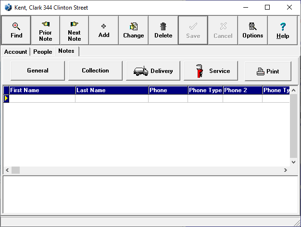The height and width of the screenshot is (227, 301).
Task: Delete using the trash can button
Action: point(163,30)
